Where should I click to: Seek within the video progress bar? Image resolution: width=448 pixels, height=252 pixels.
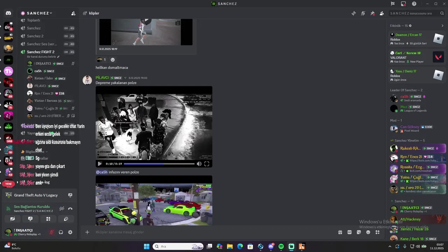click(159, 163)
